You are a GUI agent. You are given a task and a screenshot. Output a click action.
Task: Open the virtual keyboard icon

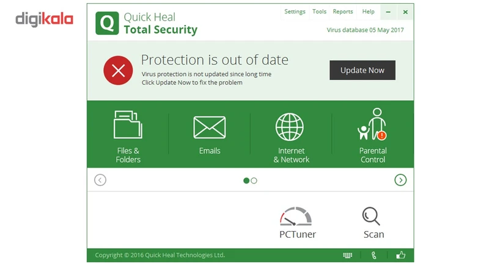[348, 255]
